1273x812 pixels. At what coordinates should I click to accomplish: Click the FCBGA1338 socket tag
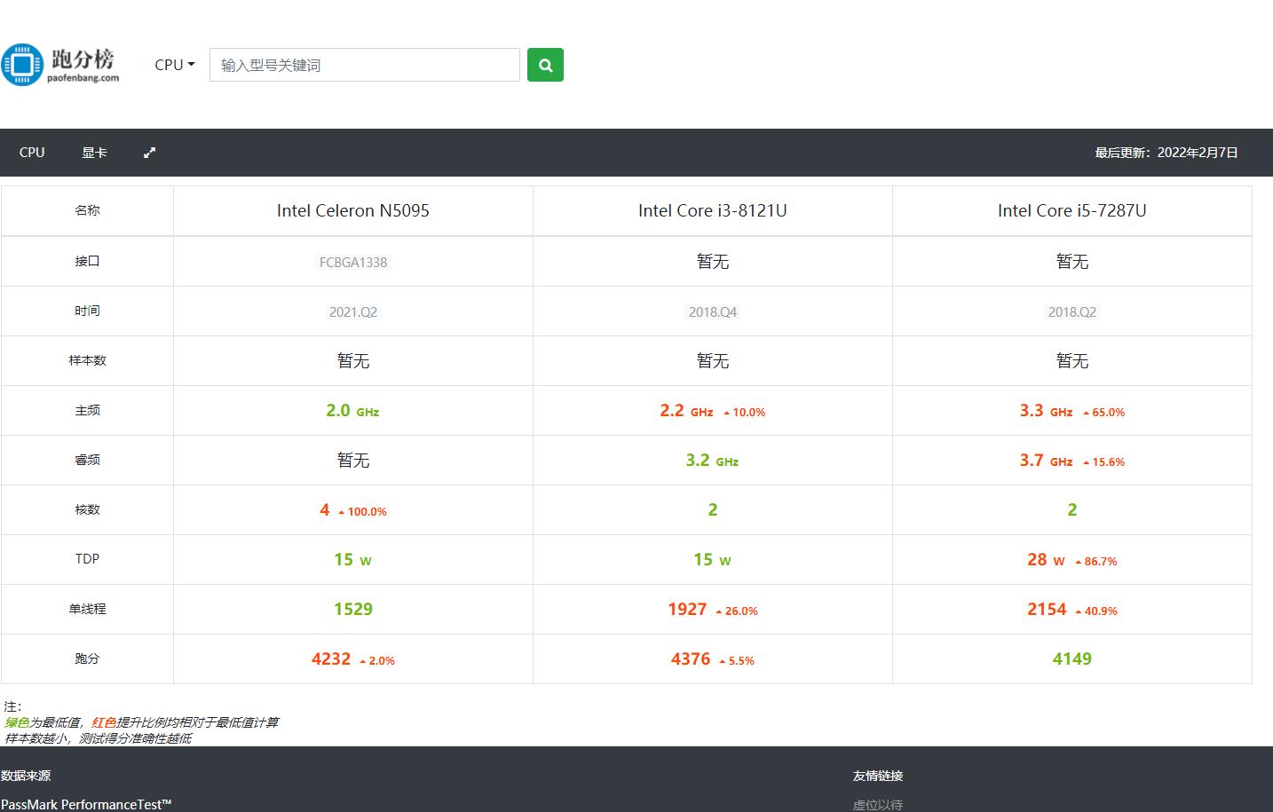tap(352, 262)
